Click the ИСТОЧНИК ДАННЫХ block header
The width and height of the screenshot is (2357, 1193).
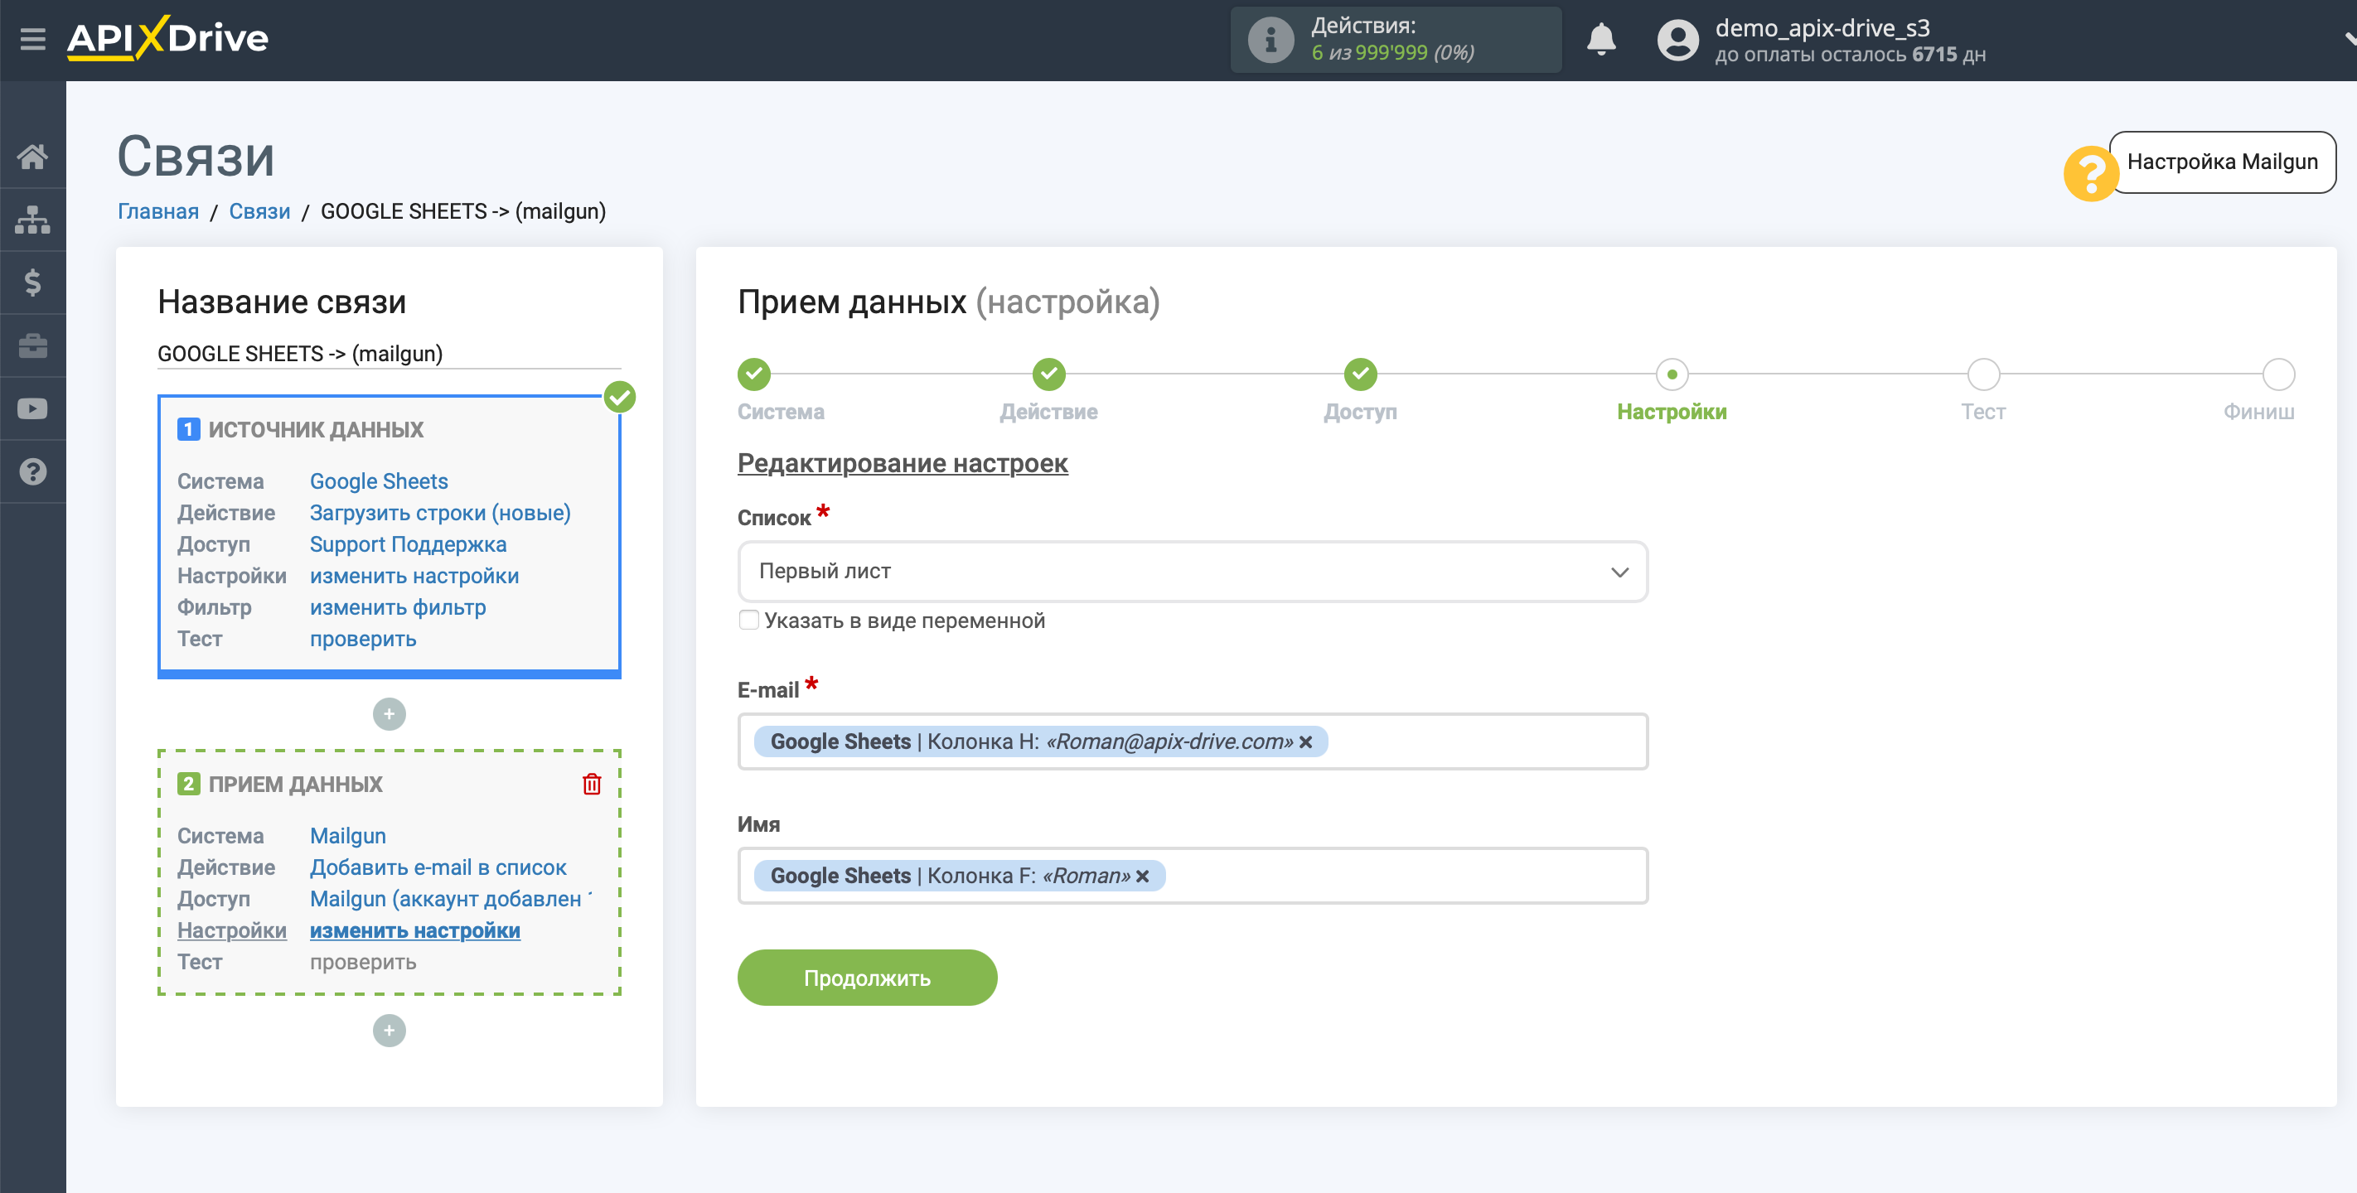tap(315, 429)
